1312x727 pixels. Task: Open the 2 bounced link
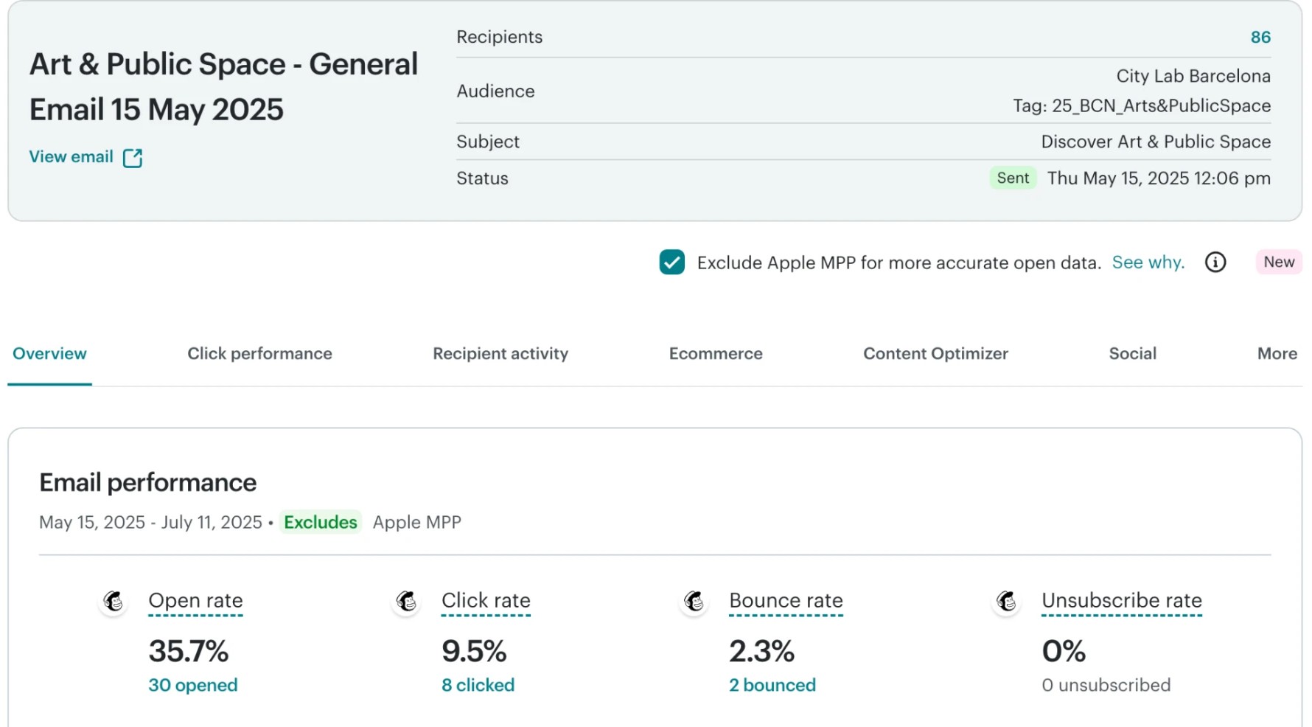pyautogui.click(x=772, y=685)
